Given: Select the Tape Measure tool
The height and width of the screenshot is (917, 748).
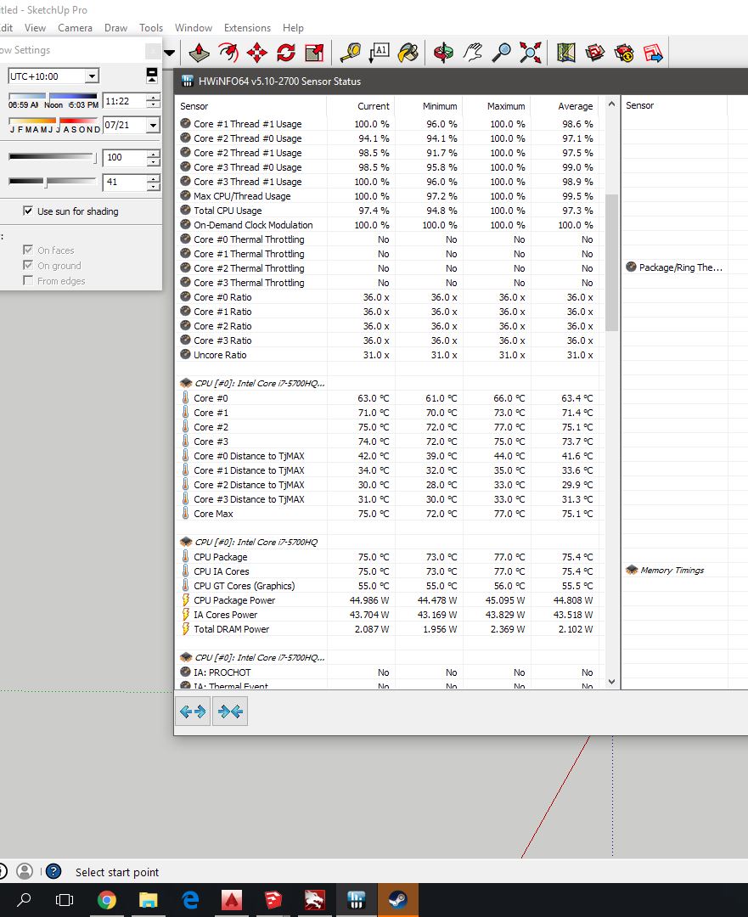Looking at the screenshot, I should point(351,53).
